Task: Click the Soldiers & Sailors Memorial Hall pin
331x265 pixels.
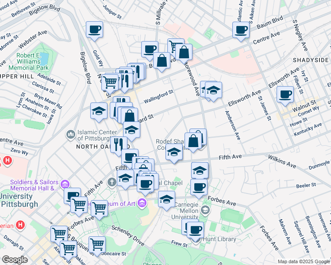Action: click(65, 184)
